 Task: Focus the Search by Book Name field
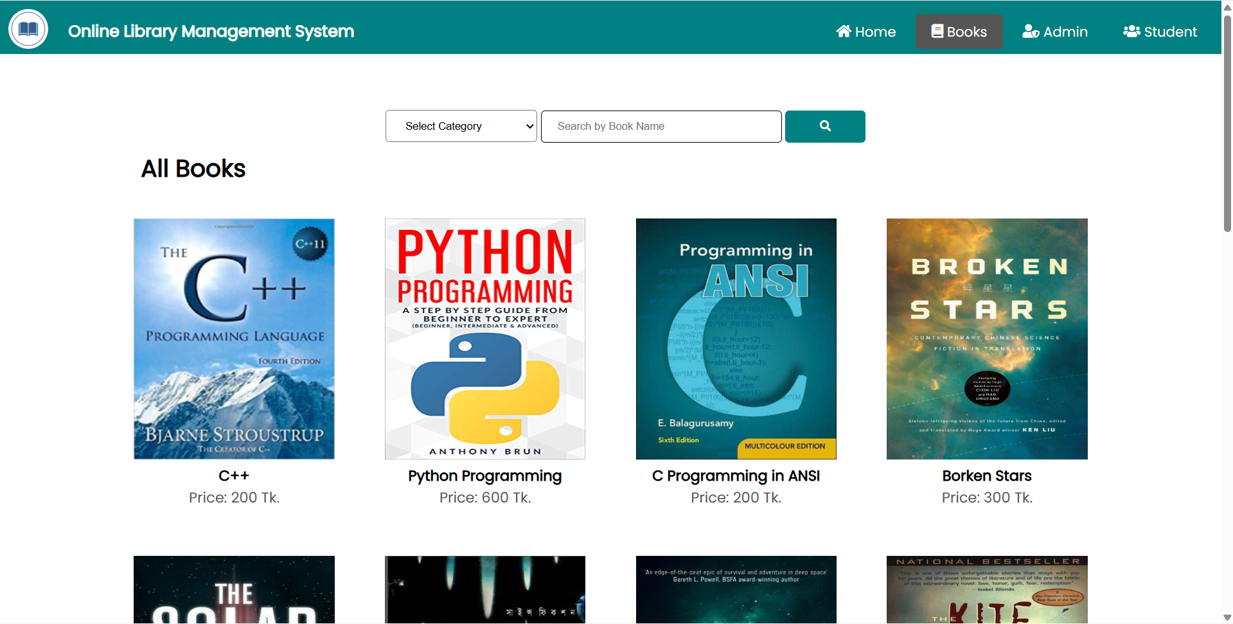point(661,126)
